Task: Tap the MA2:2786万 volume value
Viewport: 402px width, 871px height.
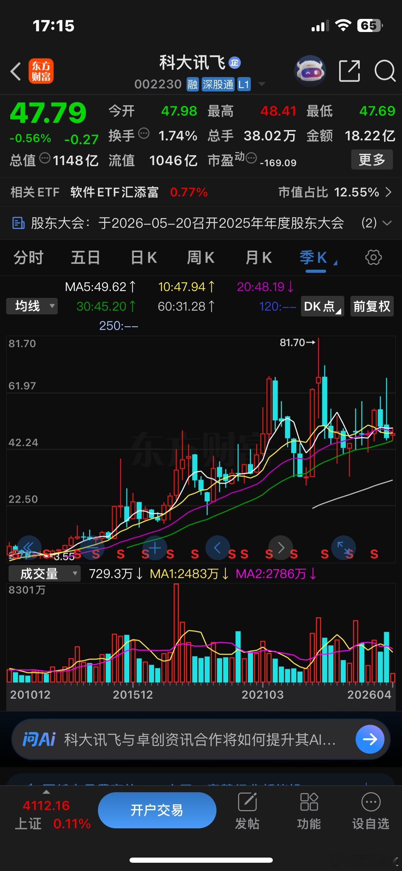Action: pos(276,573)
